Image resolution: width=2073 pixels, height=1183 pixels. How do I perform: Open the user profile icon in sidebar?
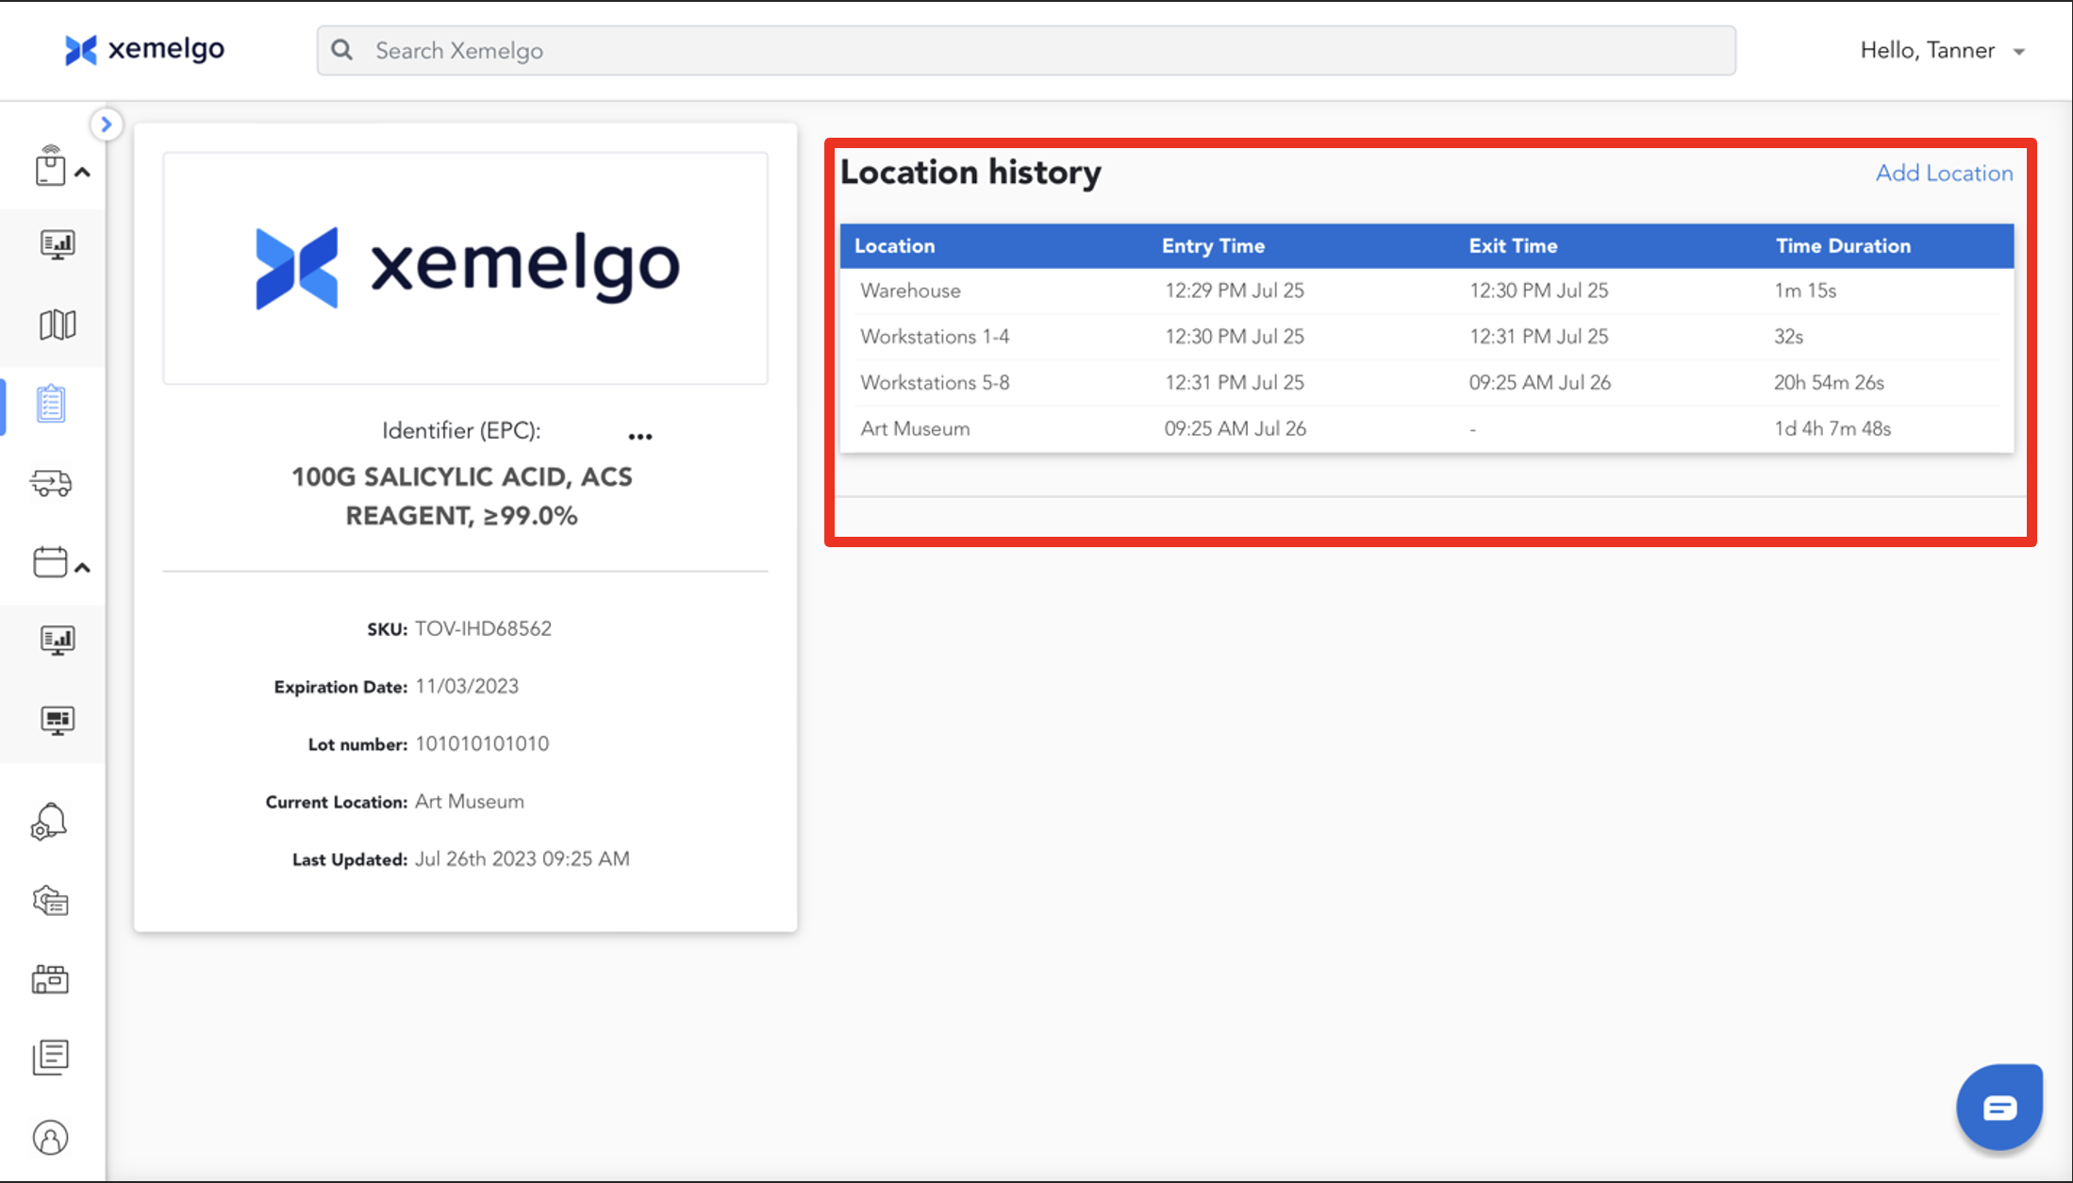[51, 1138]
